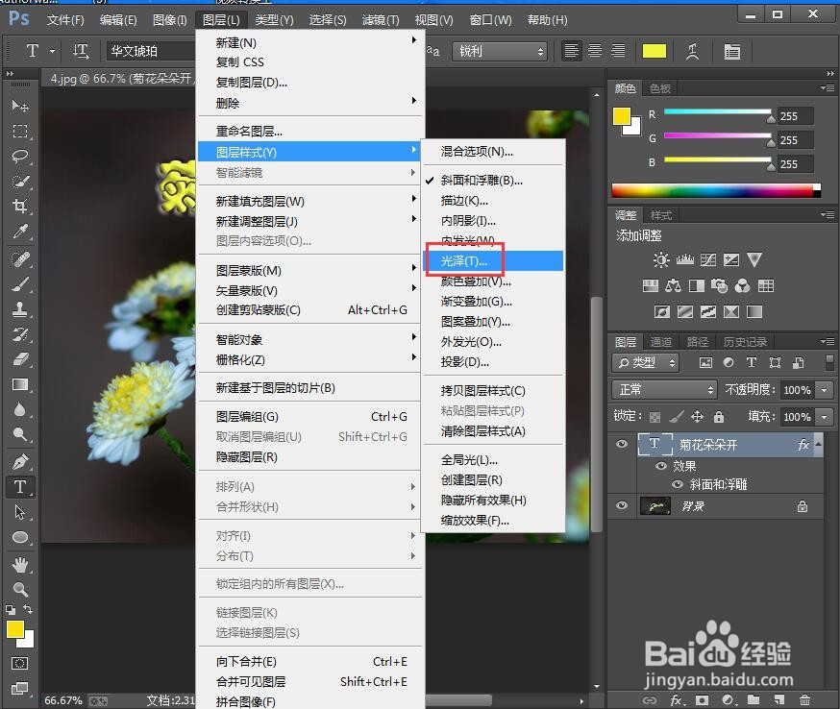Open the 滤镜(T) menu
The image size is (840, 709).
click(381, 20)
